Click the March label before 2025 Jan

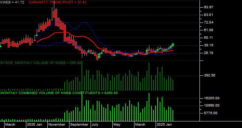point(140,125)
